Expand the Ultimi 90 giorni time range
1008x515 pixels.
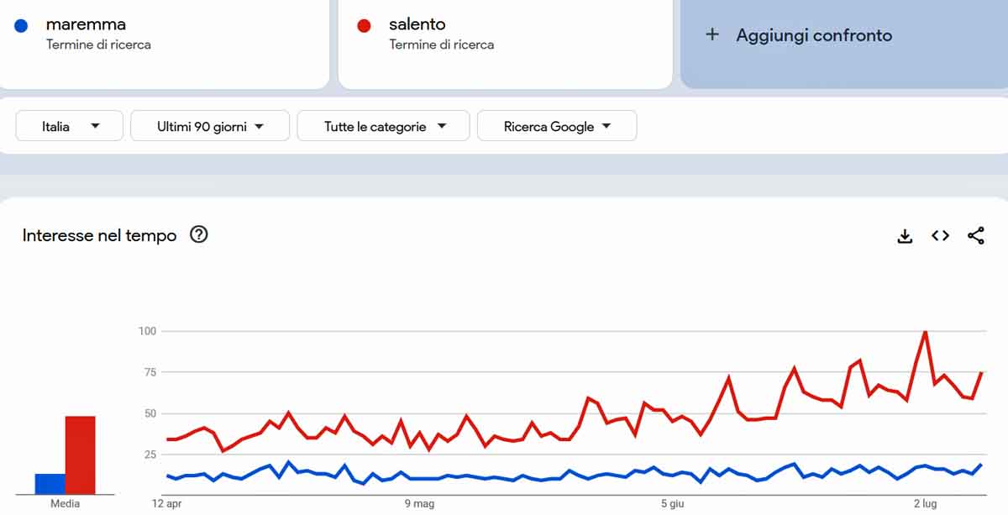210,126
